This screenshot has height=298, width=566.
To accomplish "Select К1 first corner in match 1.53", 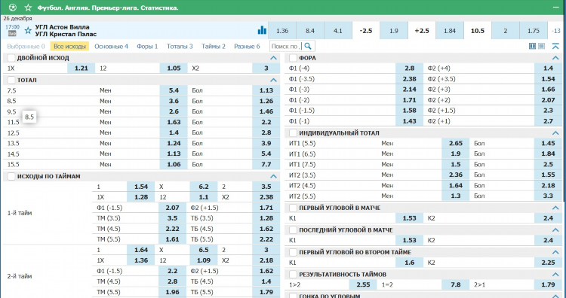I will point(409,218).
